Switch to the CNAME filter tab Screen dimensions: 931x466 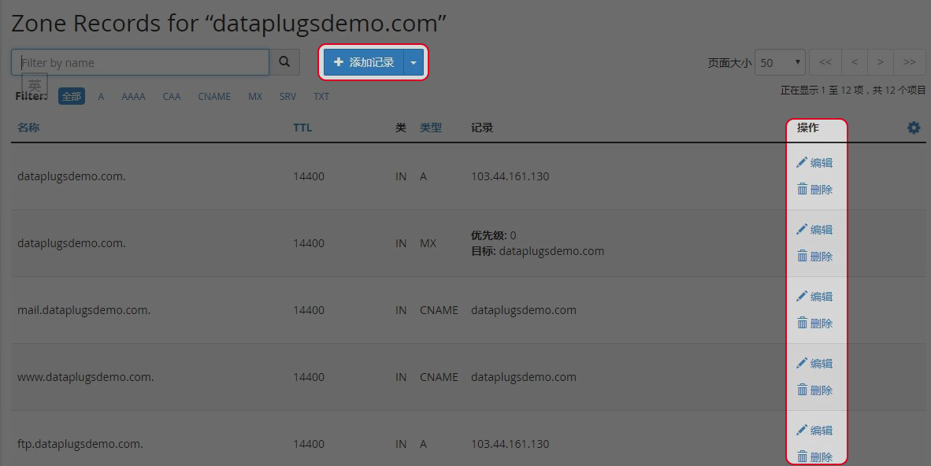(x=214, y=95)
